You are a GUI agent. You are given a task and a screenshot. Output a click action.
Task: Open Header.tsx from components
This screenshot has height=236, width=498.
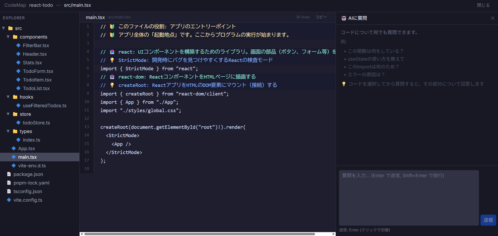[x=35, y=54]
